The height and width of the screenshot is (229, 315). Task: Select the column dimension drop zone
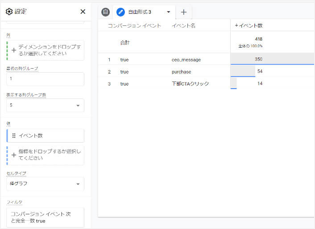(45, 50)
